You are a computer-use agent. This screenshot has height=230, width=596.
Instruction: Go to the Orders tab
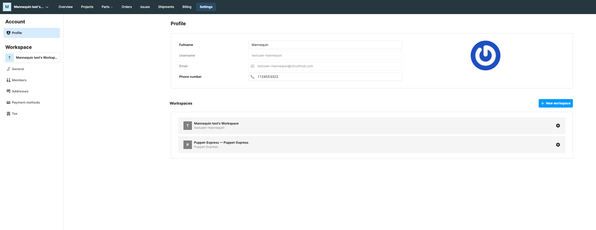[x=127, y=7]
